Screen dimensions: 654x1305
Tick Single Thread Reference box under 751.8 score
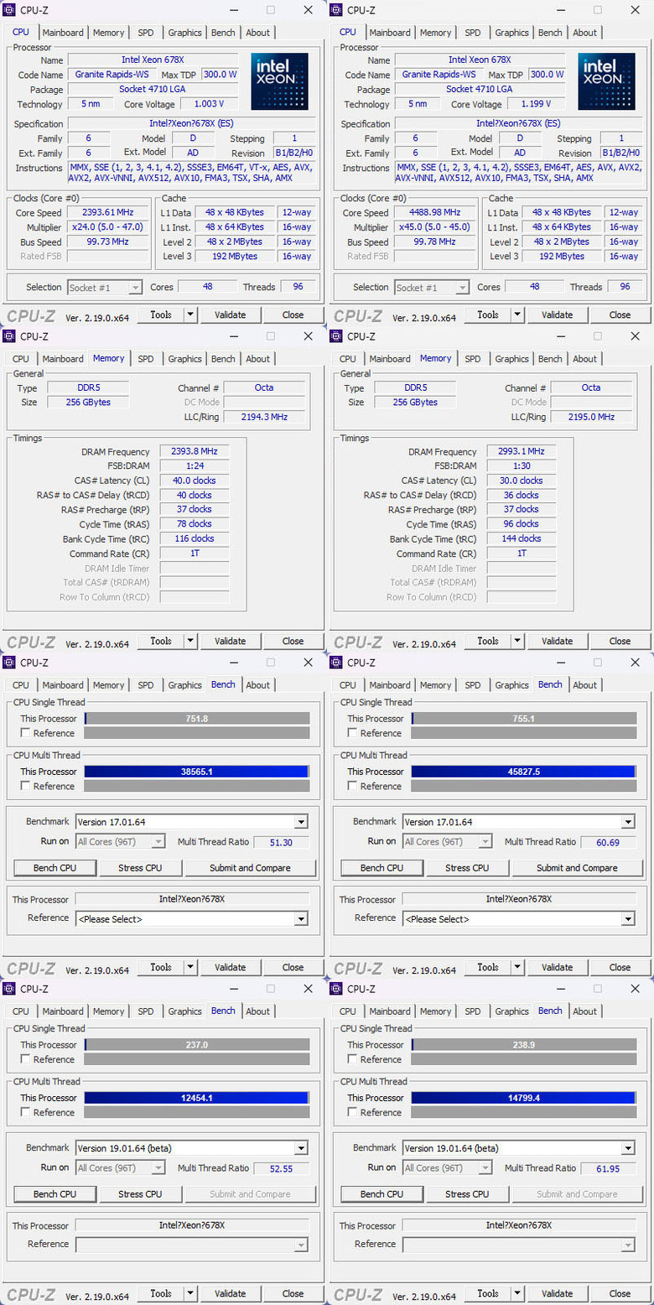tap(25, 733)
